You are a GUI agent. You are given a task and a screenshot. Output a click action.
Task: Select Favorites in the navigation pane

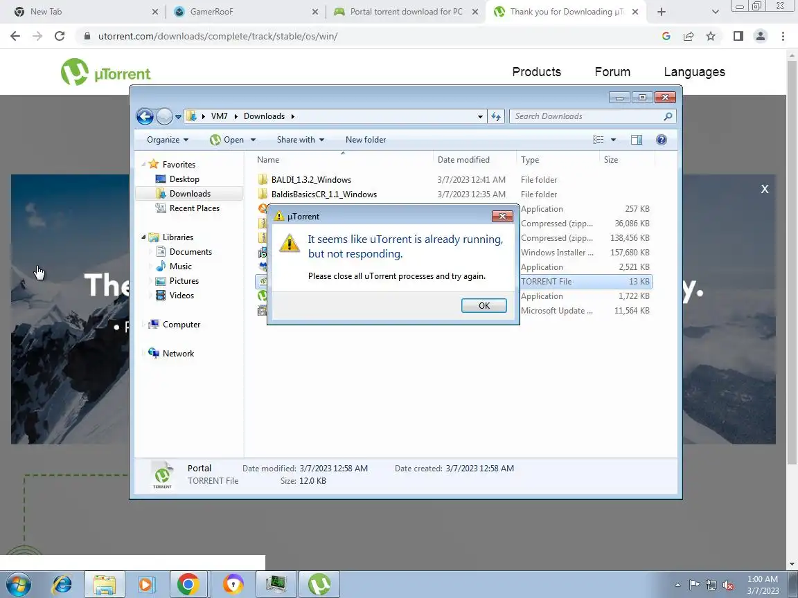pyautogui.click(x=179, y=165)
